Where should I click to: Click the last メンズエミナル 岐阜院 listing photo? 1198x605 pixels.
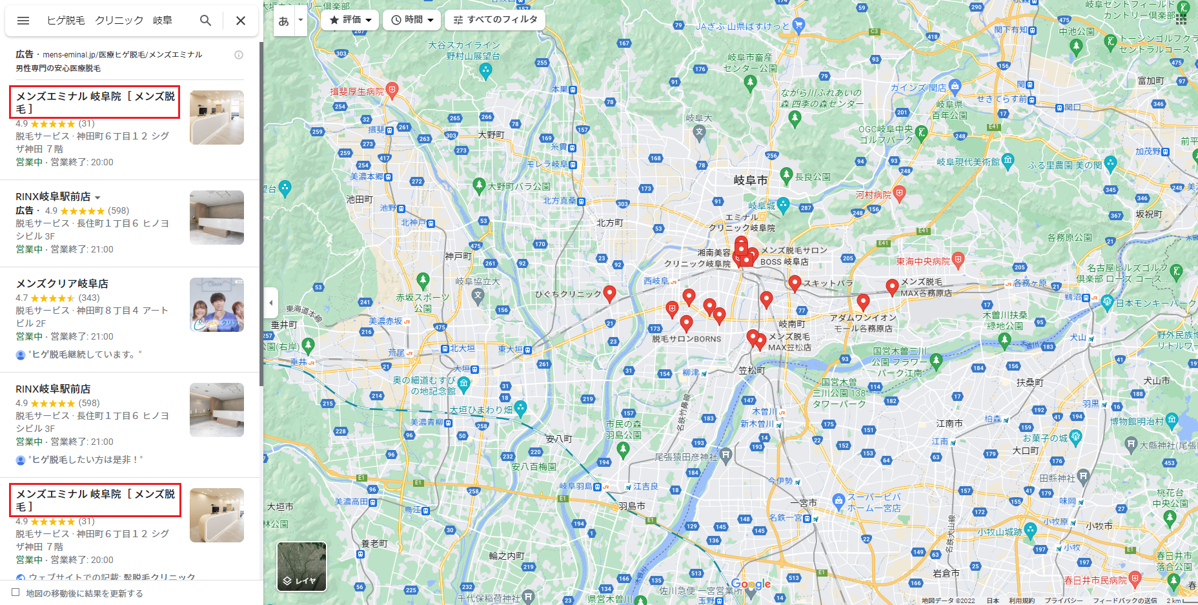click(217, 515)
